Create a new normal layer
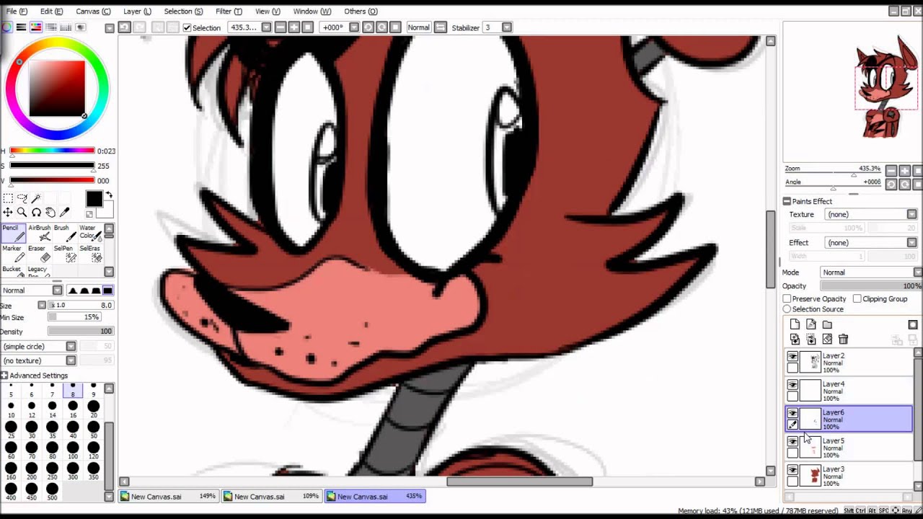Screen dimensions: 923x519 [x=795, y=324]
